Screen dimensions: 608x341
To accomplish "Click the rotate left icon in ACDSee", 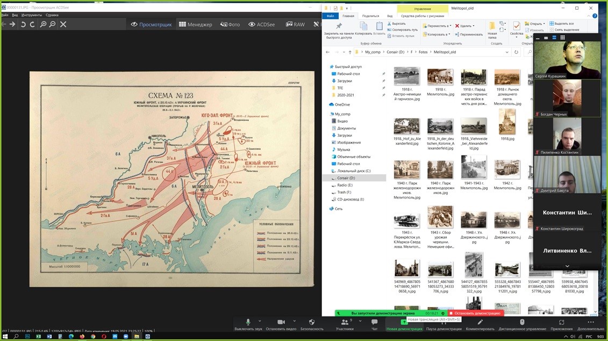I will (24, 24).
